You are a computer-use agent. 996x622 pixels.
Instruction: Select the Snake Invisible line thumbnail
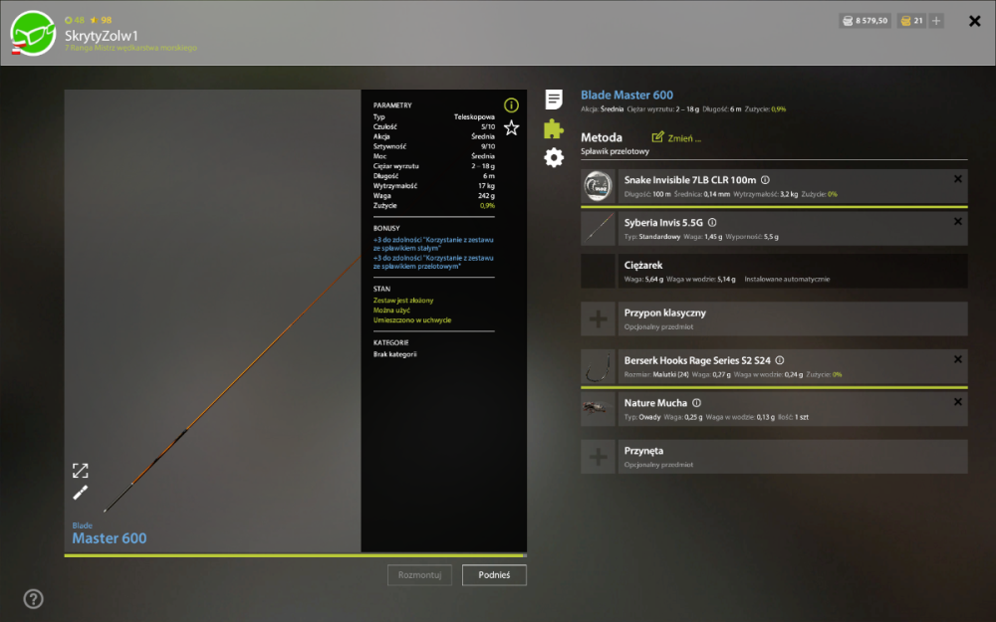(x=598, y=186)
